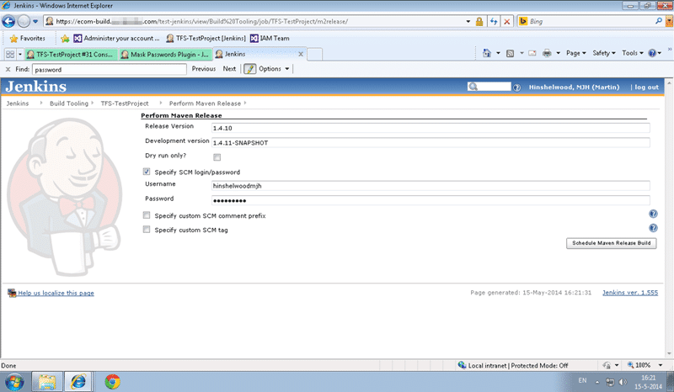Click the Home icon in command bar
This screenshot has width=674, height=392.
(x=487, y=53)
